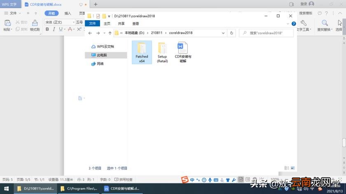Click the font color A button
Screen dimensions: 346x194
[70, 29]
